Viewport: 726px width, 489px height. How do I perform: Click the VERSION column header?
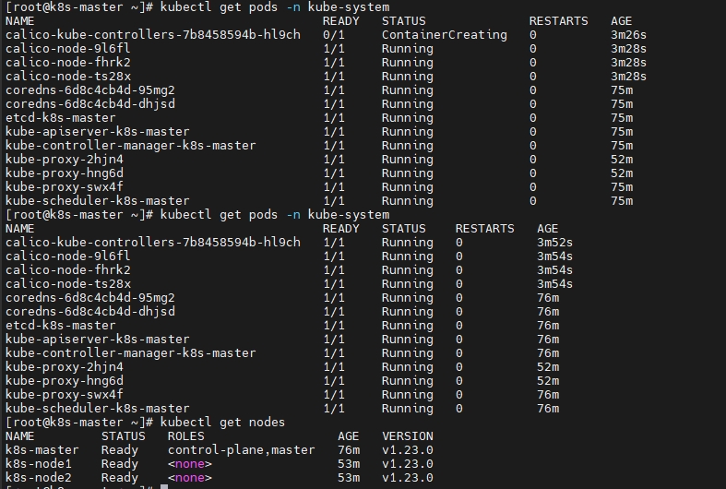(x=408, y=436)
